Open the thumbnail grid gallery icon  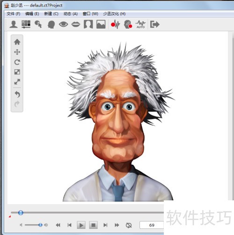26,24
